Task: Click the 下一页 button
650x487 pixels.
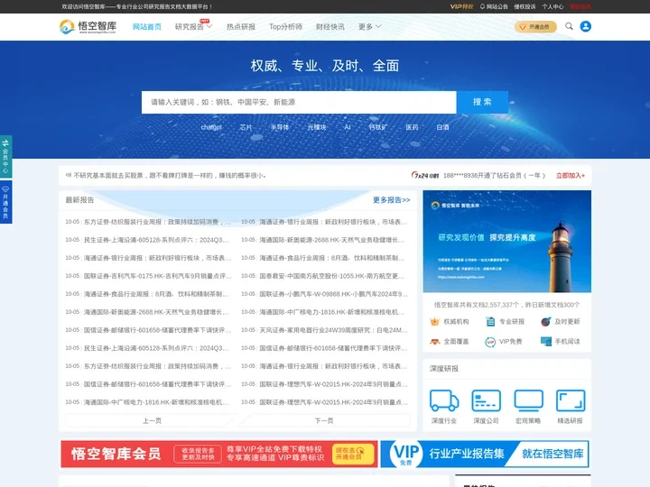Action: (x=324, y=421)
